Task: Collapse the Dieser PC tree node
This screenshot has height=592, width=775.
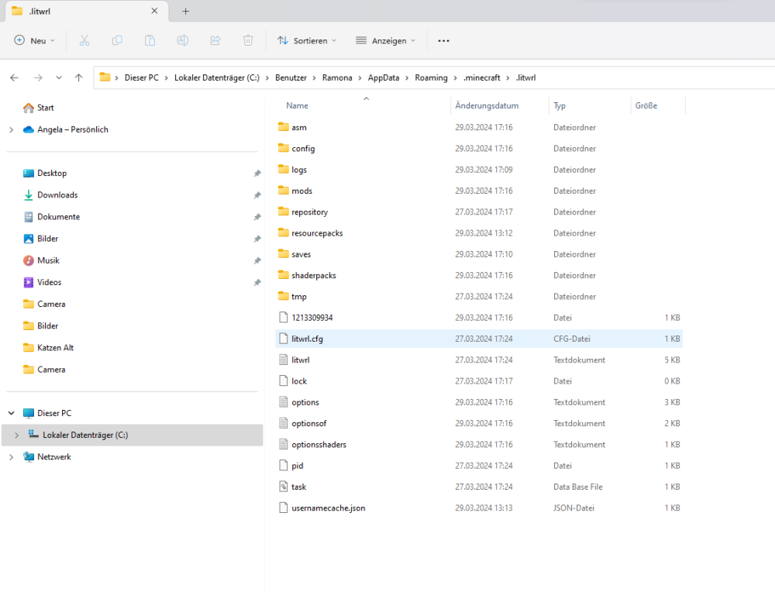Action: pyautogui.click(x=12, y=413)
